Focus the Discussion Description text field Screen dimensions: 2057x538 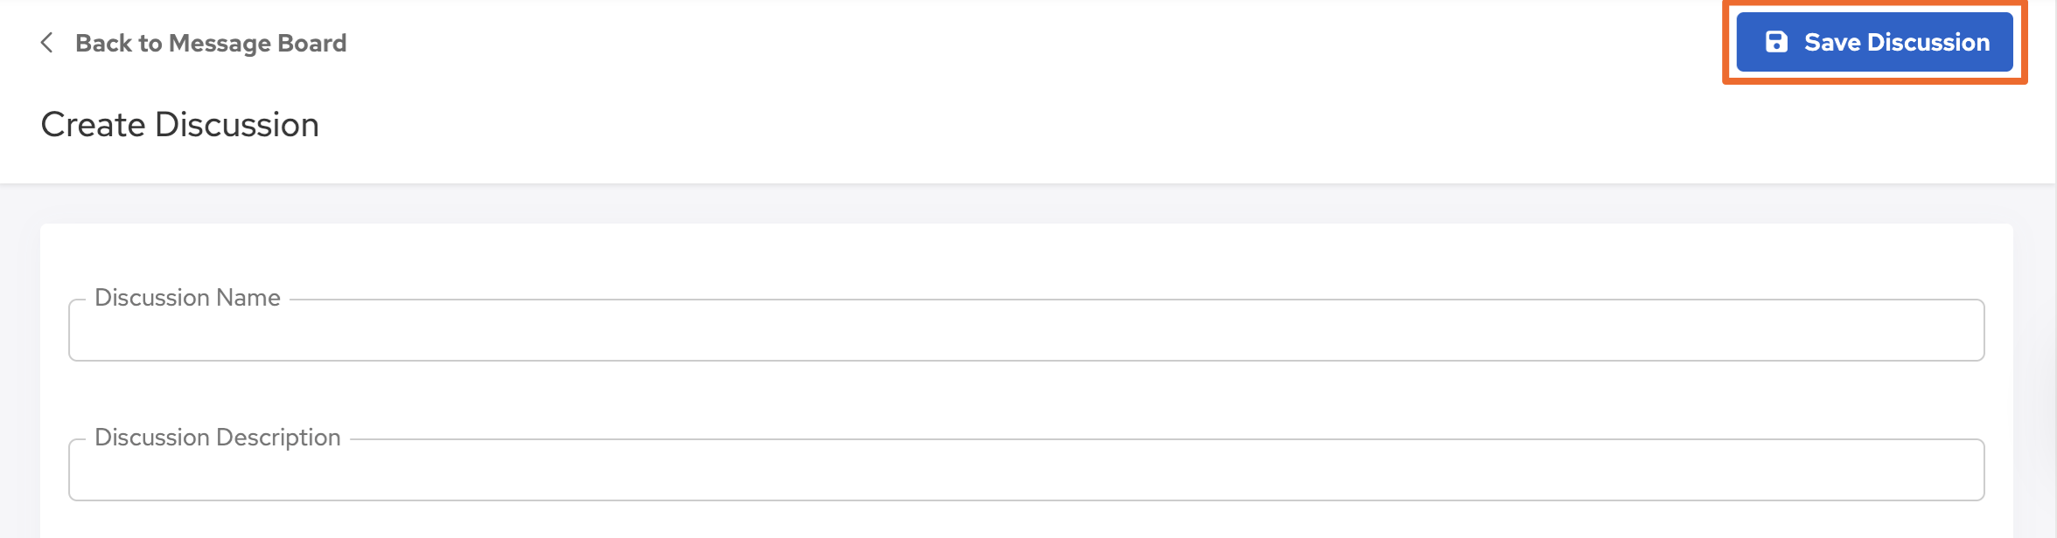(1026, 471)
